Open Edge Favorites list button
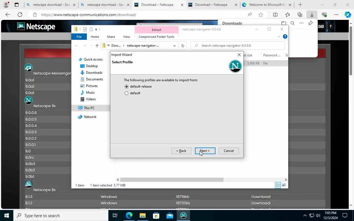This screenshot has width=354, height=221. pos(287,15)
